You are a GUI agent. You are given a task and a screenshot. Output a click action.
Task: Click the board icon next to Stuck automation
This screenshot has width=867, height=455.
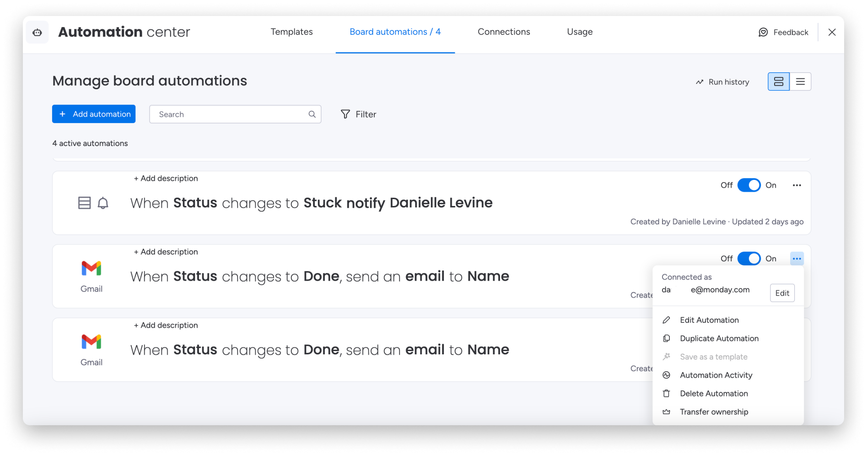click(x=85, y=202)
